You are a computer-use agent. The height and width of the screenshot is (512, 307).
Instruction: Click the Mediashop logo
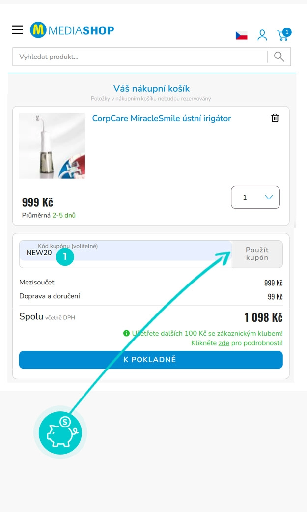click(x=72, y=30)
